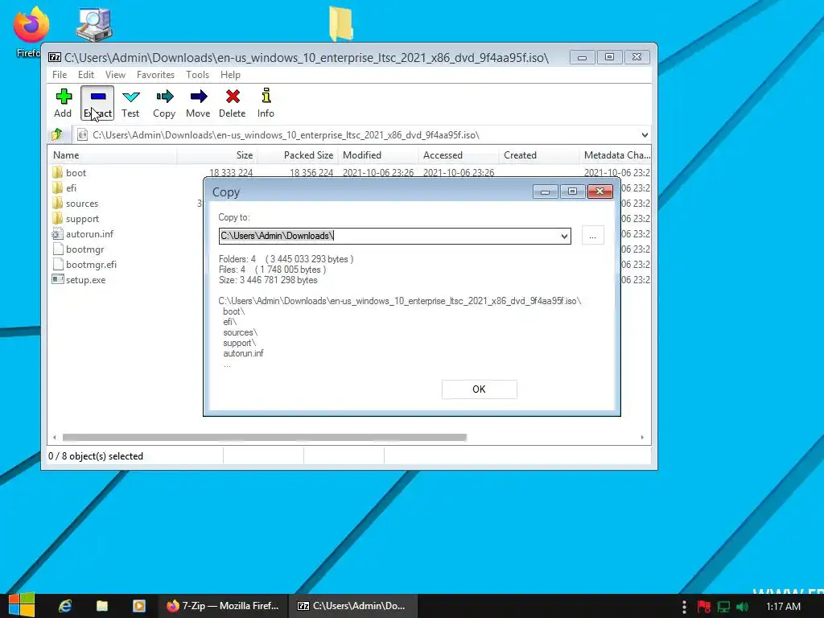Image resolution: width=824 pixels, height=618 pixels.
Task: Switch to 7-Zip Mozilla Firefox taskbar window
Action: (x=224, y=606)
